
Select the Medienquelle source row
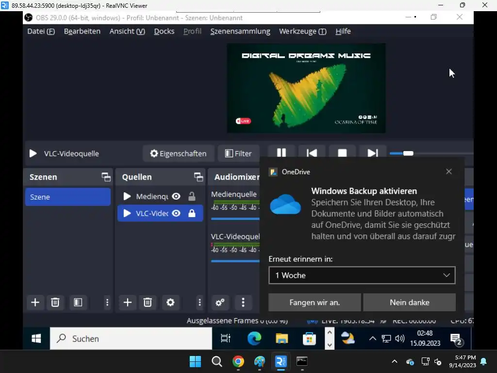(x=160, y=196)
